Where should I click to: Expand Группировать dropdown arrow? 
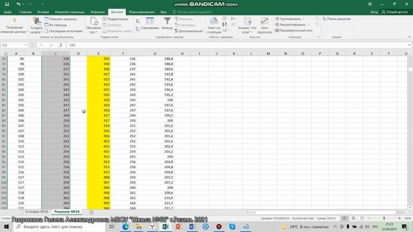pos(303,19)
